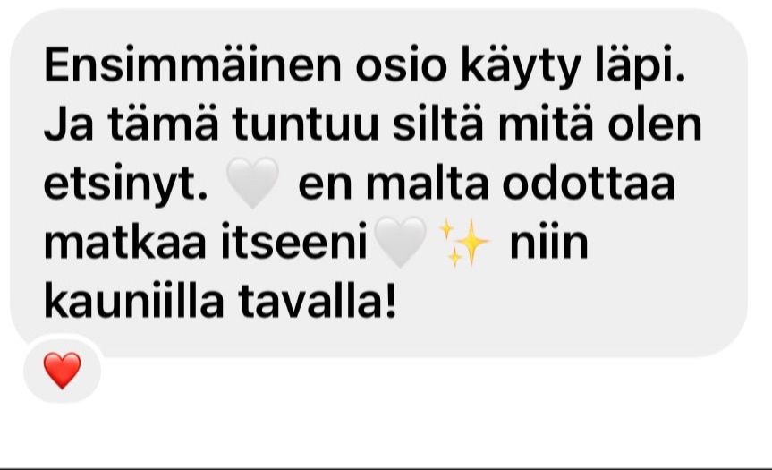The height and width of the screenshot is (470, 772).
Task: Click the word "niin" after sparkles
Action: (x=549, y=241)
